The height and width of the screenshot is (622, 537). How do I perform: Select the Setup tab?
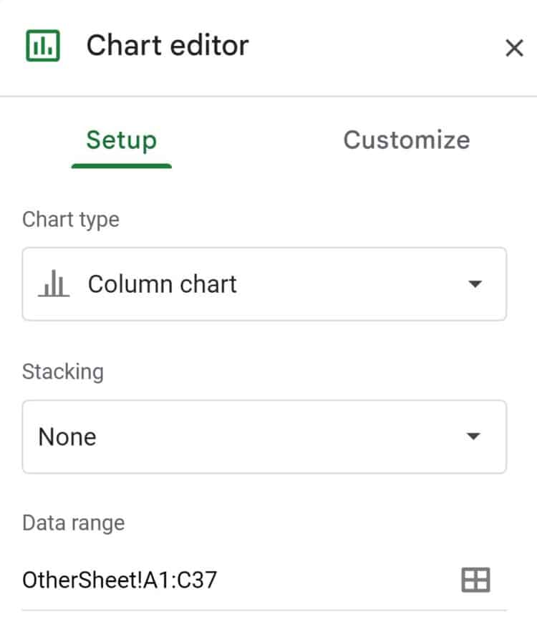[x=120, y=140]
